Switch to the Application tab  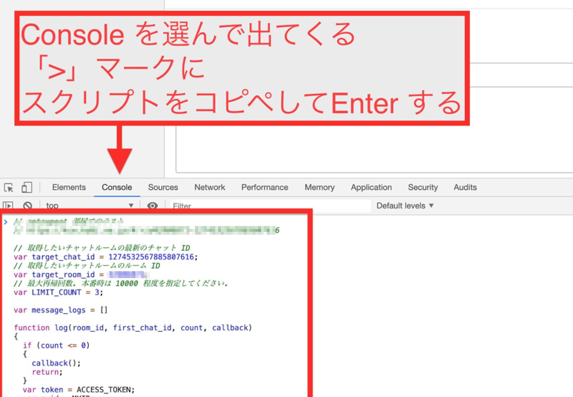[371, 187]
